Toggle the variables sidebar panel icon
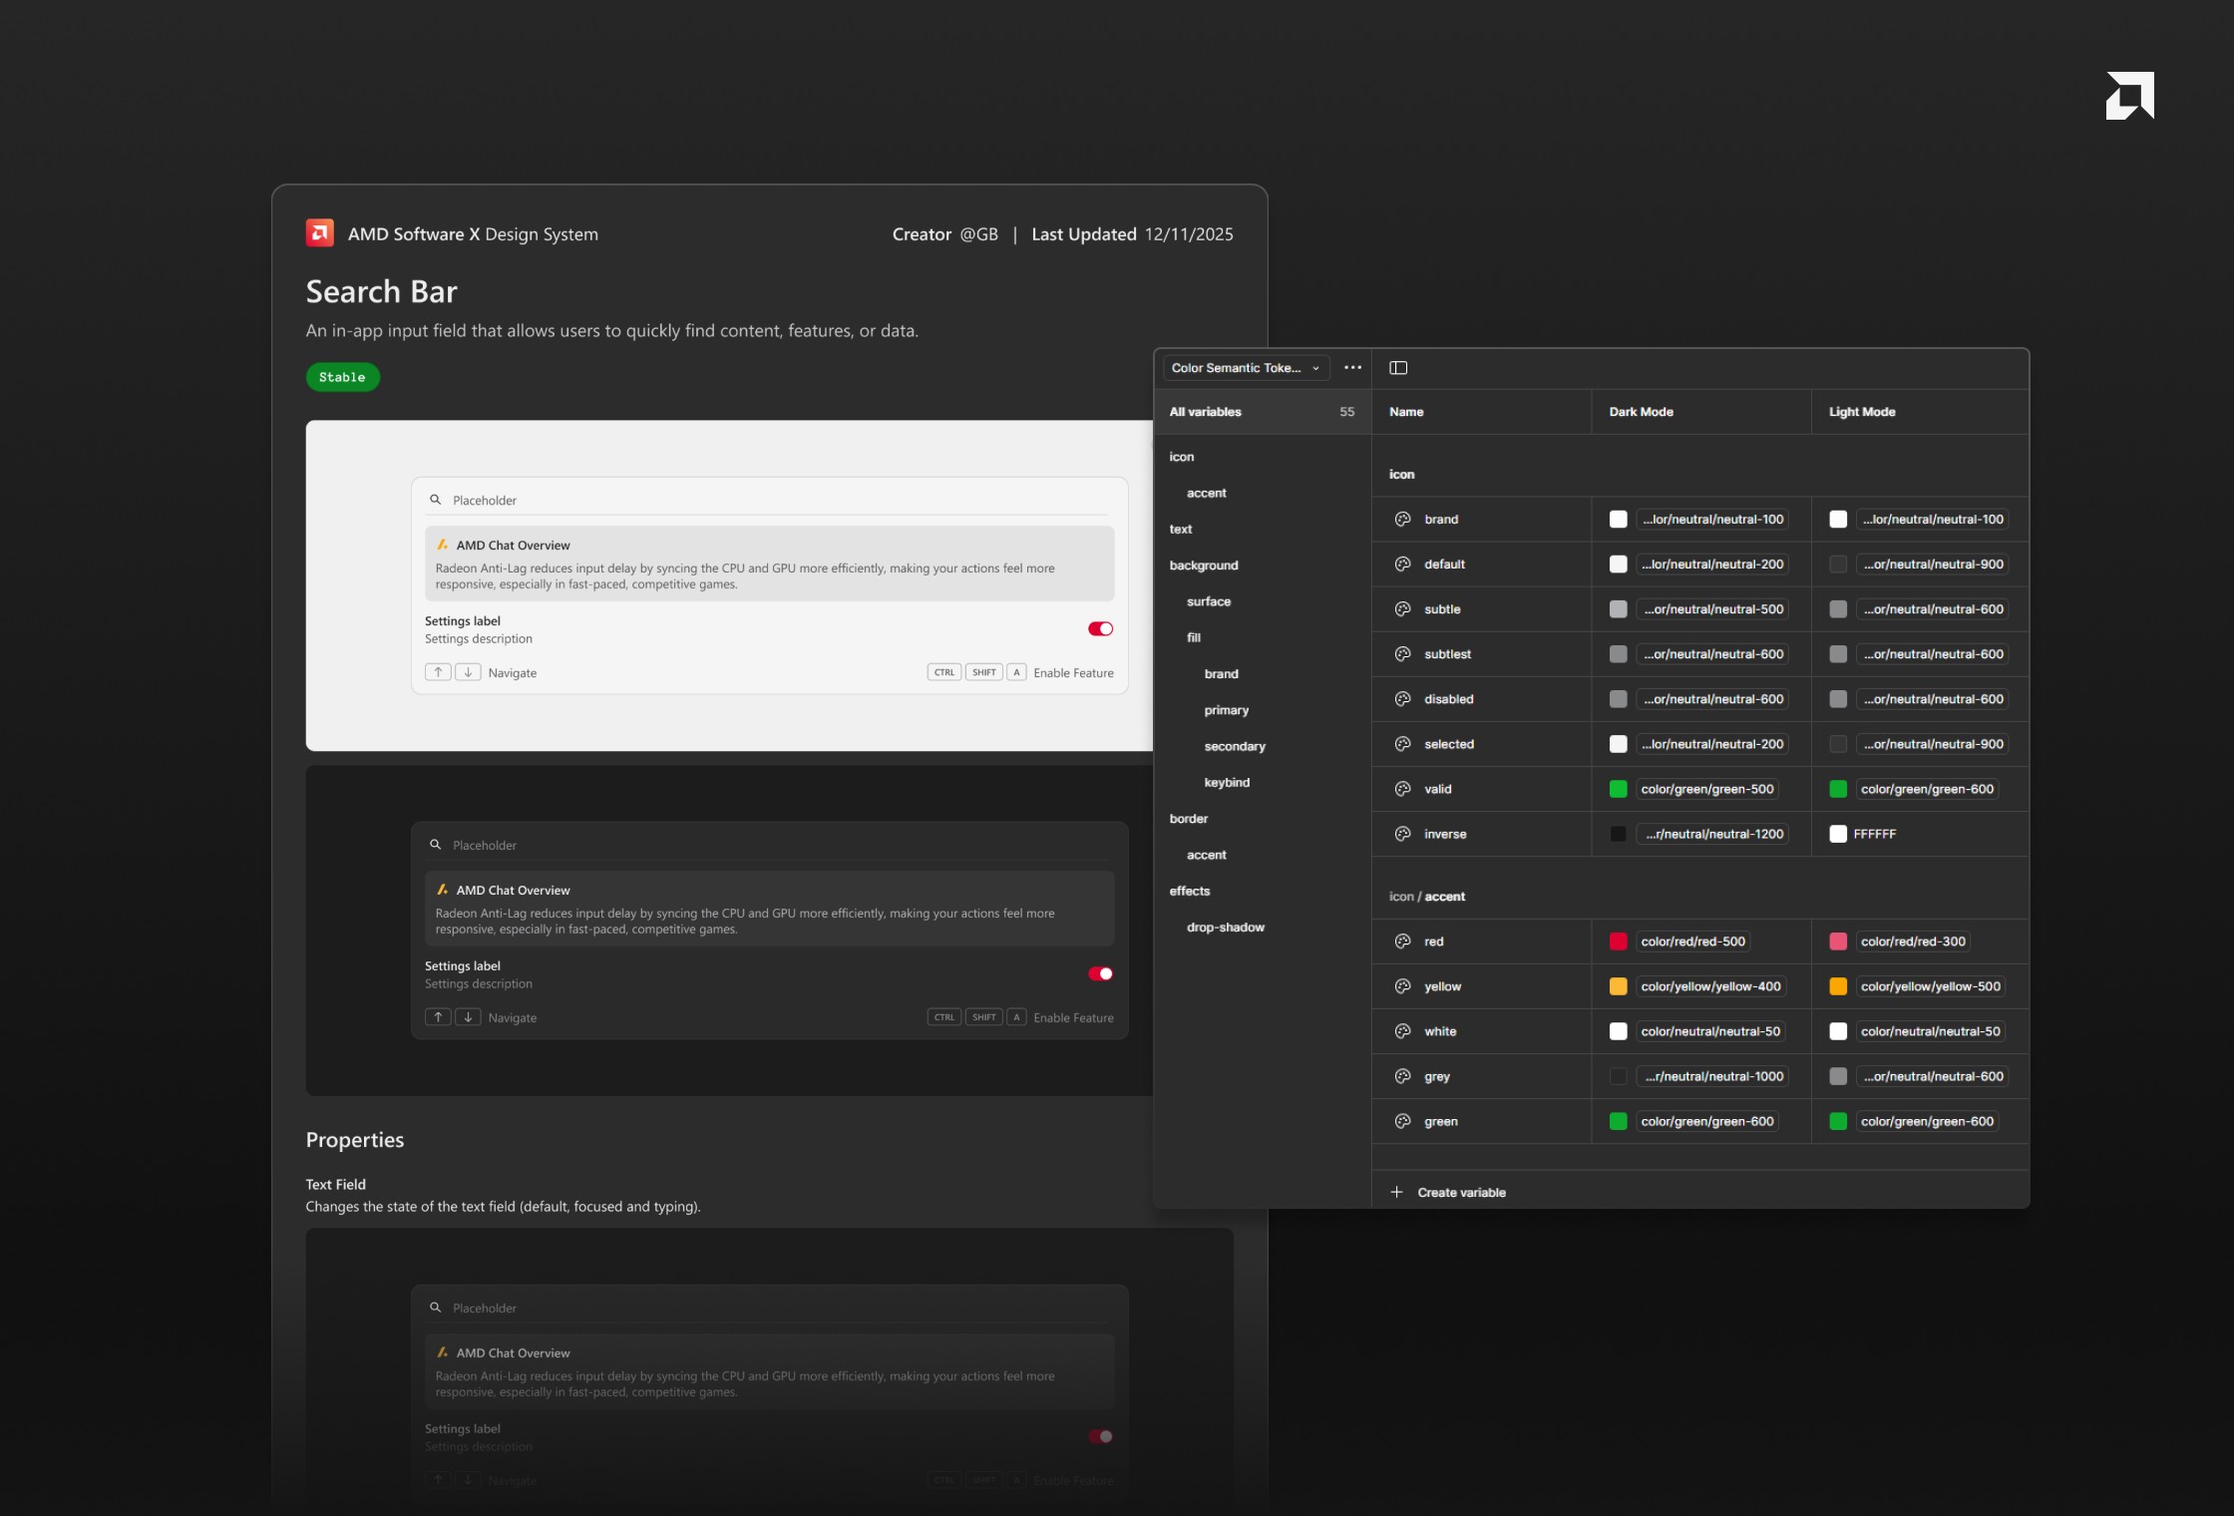This screenshot has width=2234, height=1516. pos(1398,368)
